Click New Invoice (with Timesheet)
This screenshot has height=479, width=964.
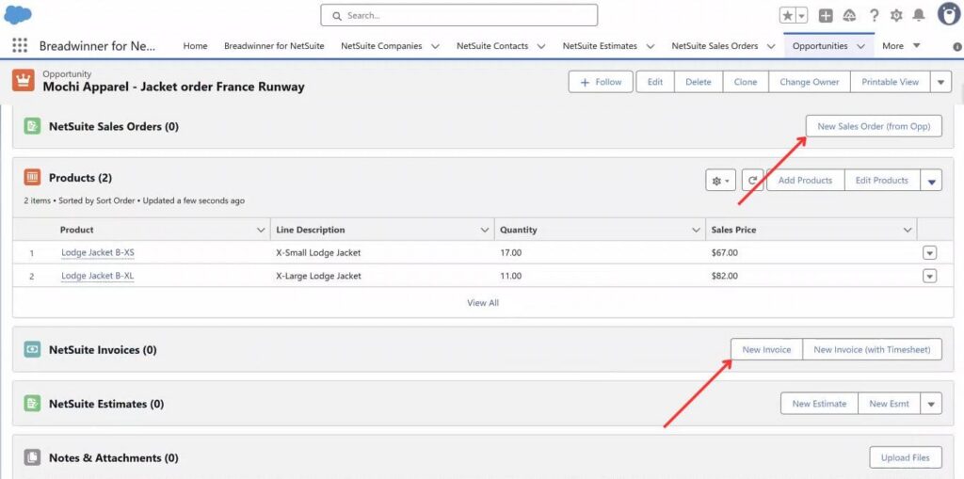pyautogui.click(x=873, y=350)
